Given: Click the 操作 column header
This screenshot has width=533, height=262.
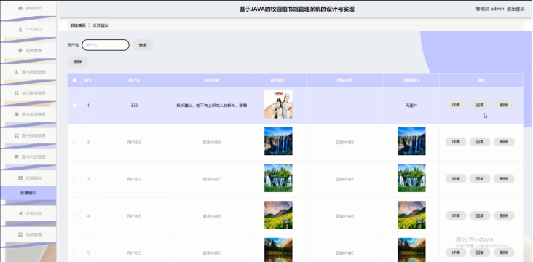Looking at the screenshot, I should pos(481,80).
